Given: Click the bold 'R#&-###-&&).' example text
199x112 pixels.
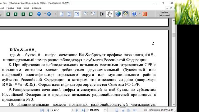Looking at the screenshot, I should click(x=19, y=85).
